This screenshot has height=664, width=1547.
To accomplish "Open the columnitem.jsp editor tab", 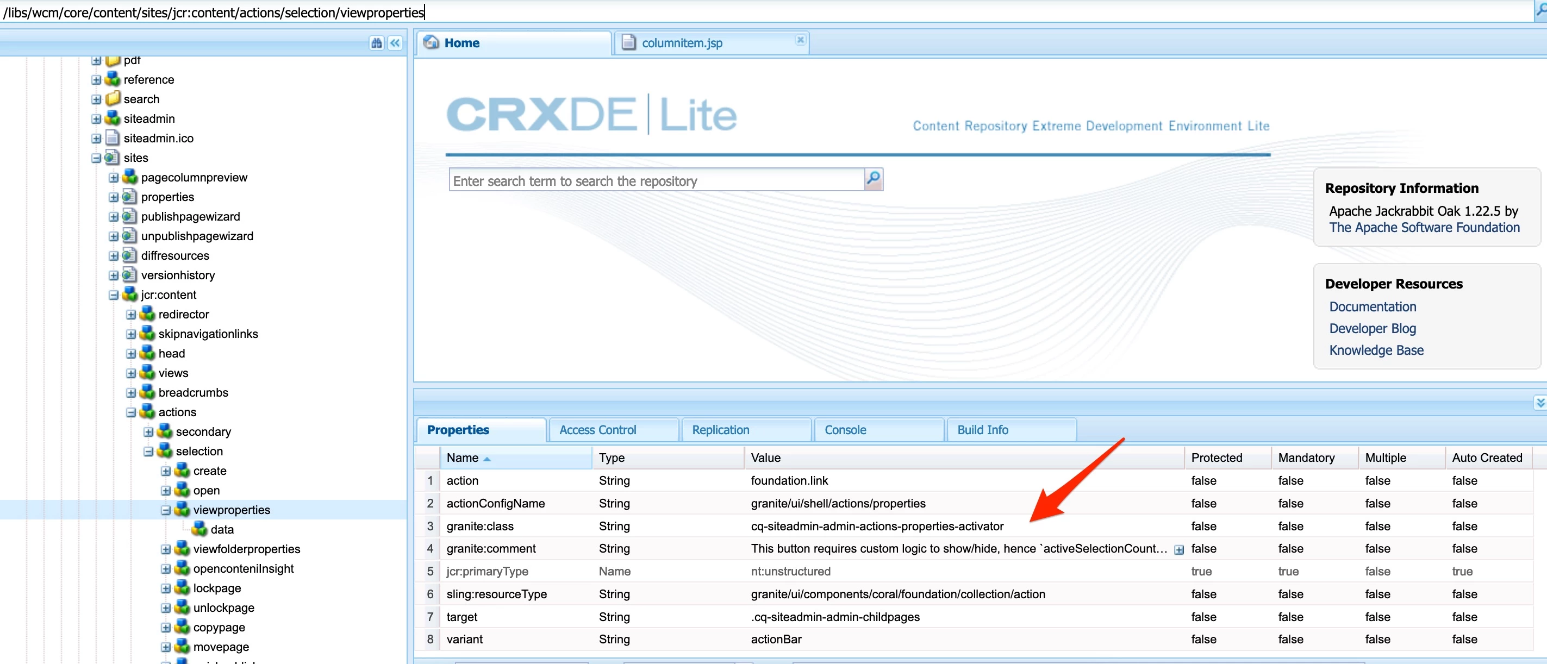I will click(682, 43).
